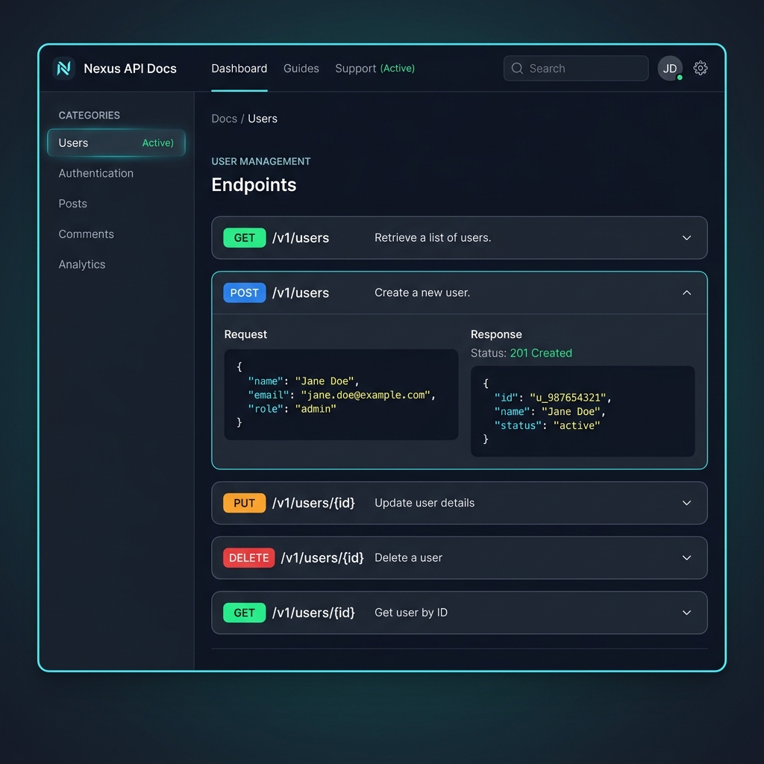
Task: Click the "Request" section label
Action: pyautogui.click(x=245, y=334)
